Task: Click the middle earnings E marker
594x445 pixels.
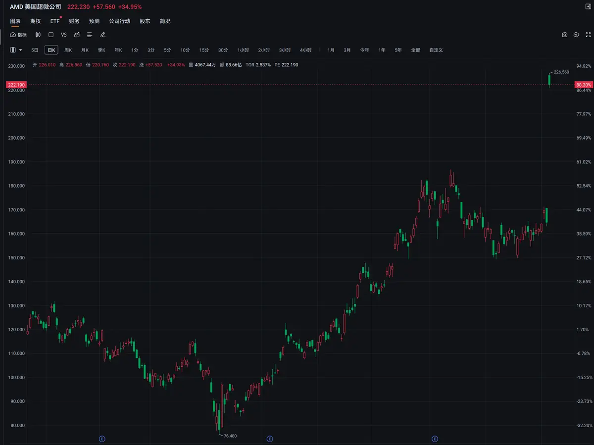Action: click(270, 439)
